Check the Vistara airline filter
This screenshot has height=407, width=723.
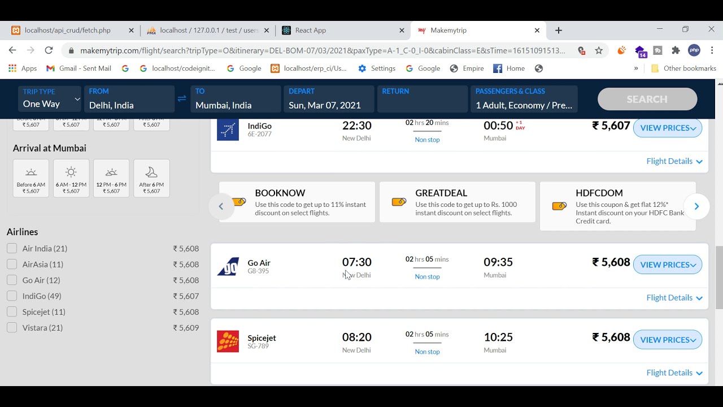(x=12, y=327)
